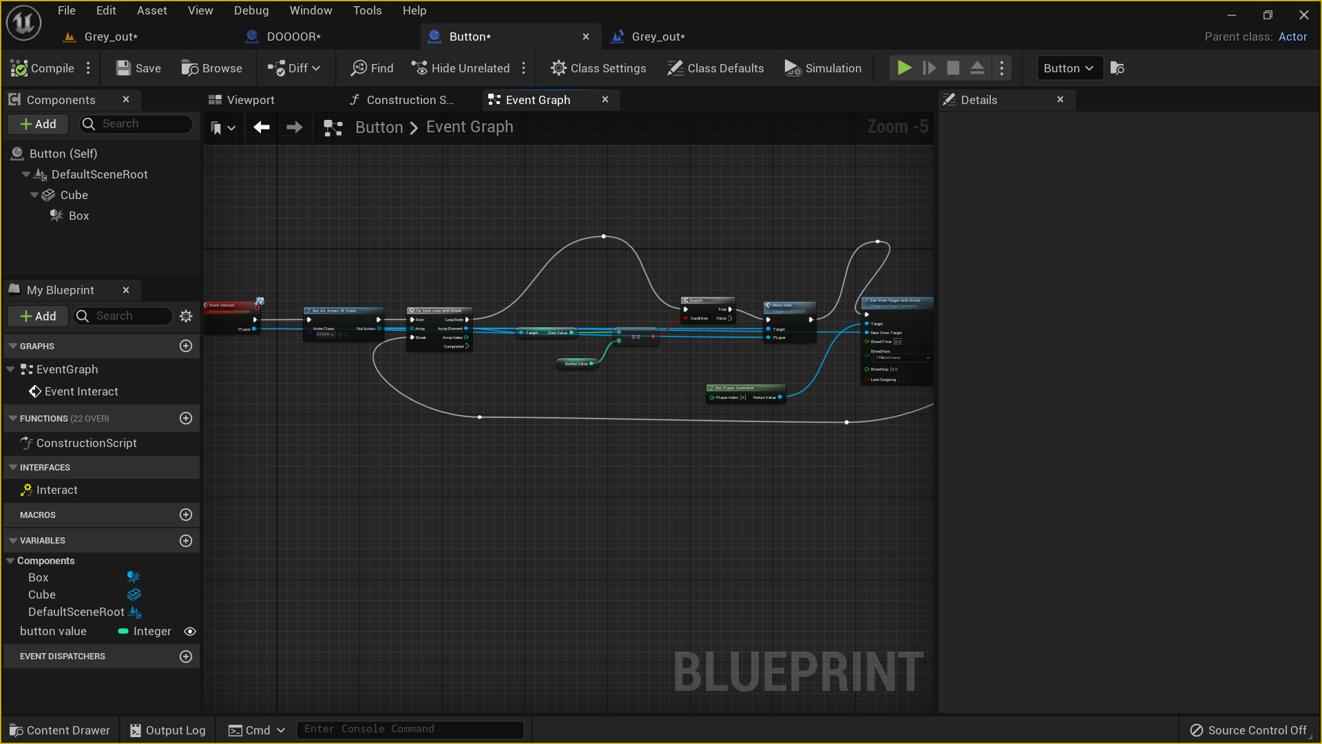Screen dimensions: 1322x744
Task: Toggle Simulation mode
Action: [823, 68]
